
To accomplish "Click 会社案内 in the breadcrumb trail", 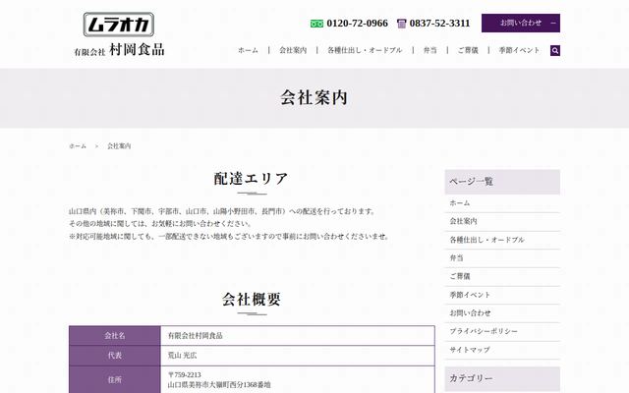I will tap(119, 146).
